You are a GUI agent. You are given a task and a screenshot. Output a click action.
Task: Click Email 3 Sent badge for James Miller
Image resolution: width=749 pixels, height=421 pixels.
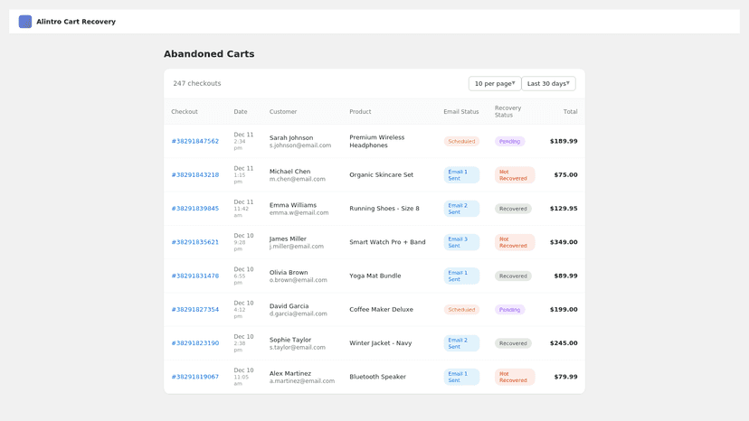(x=461, y=242)
